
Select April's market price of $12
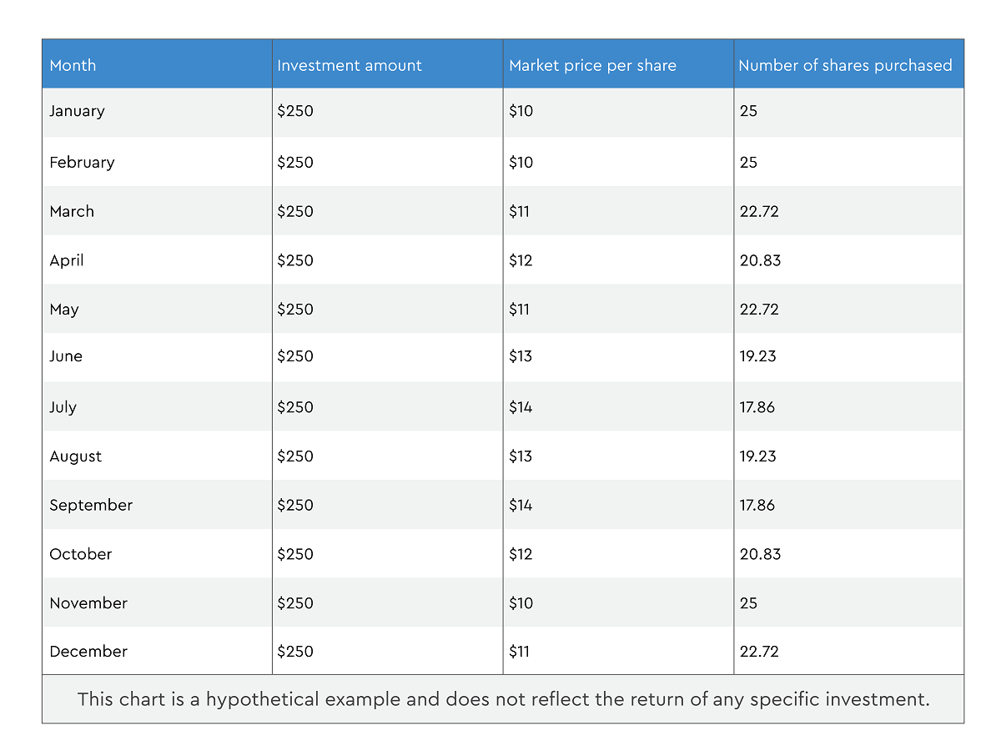point(521,260)
